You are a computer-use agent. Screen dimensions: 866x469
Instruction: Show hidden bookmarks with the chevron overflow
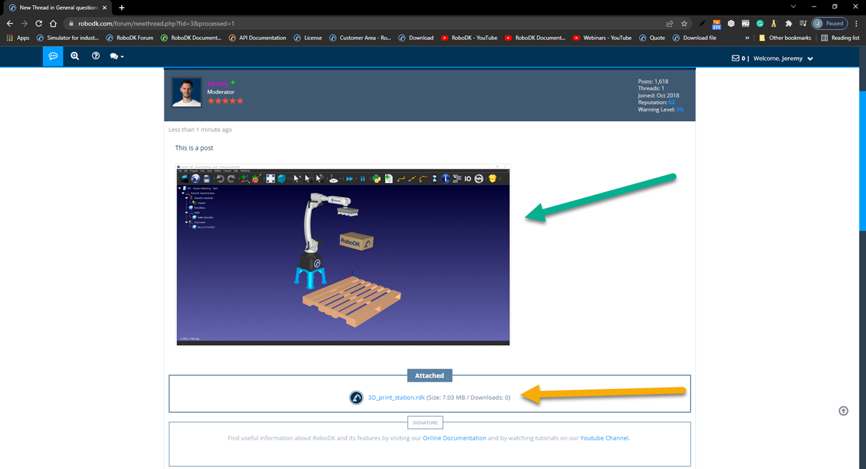(x=747, y=38)
